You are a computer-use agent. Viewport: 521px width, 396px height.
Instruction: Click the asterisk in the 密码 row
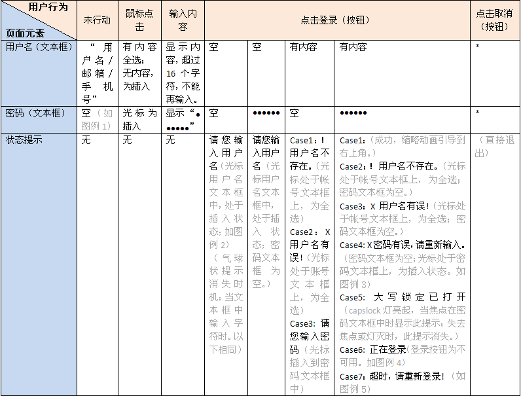point(477,113)
